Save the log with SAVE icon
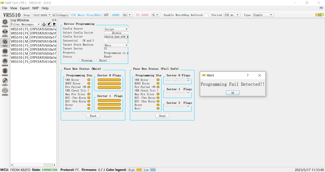 click(44, 24)
